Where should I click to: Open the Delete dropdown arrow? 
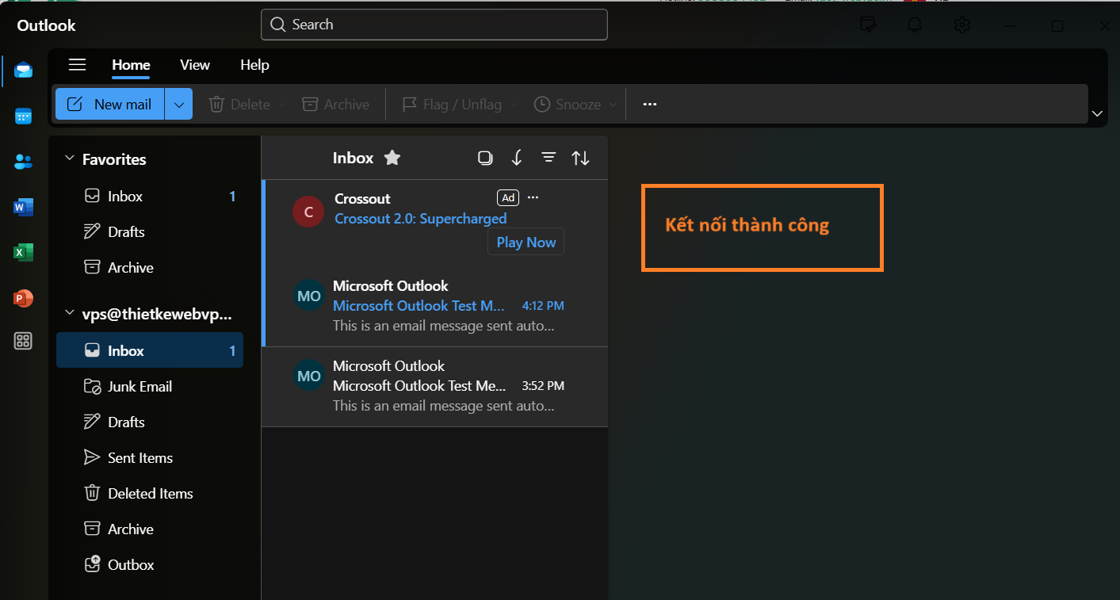[281, 105]
